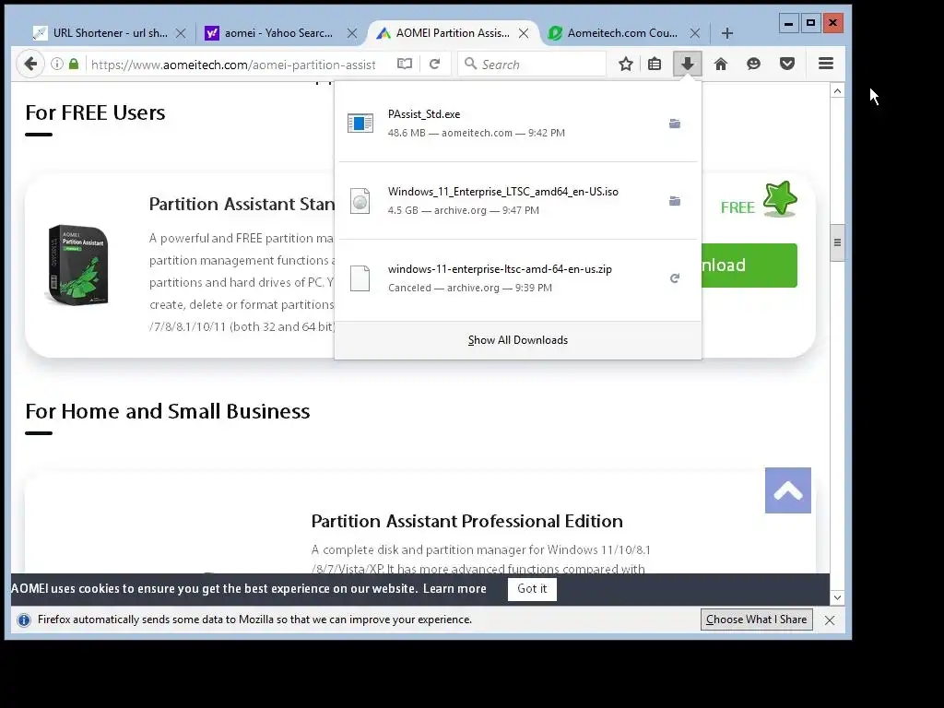
Task: Click Show All Downloads
Action: [518, 340]
